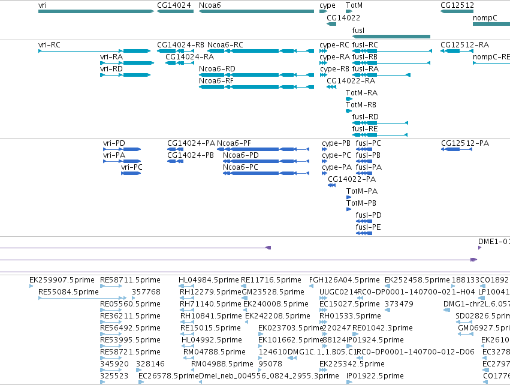Viewport: 510px width, 385px height.
Task: Select protein fusl-PE
Action: (364, 233)
